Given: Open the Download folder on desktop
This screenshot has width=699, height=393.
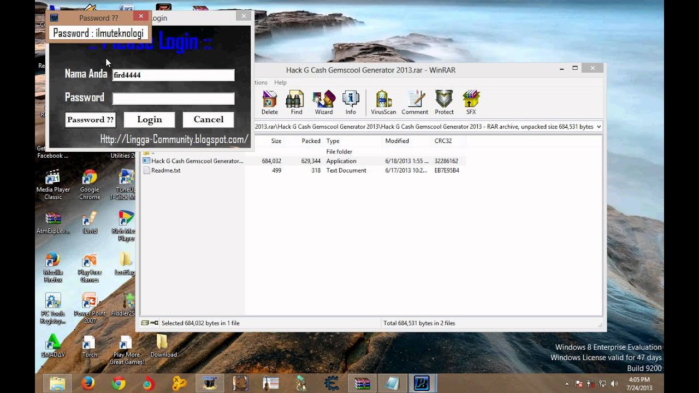Looking at the screenshot, I should (163, 346).
